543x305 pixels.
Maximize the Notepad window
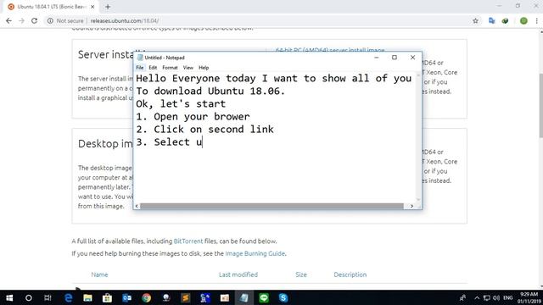pyautogui.click(x=394, y=58)
